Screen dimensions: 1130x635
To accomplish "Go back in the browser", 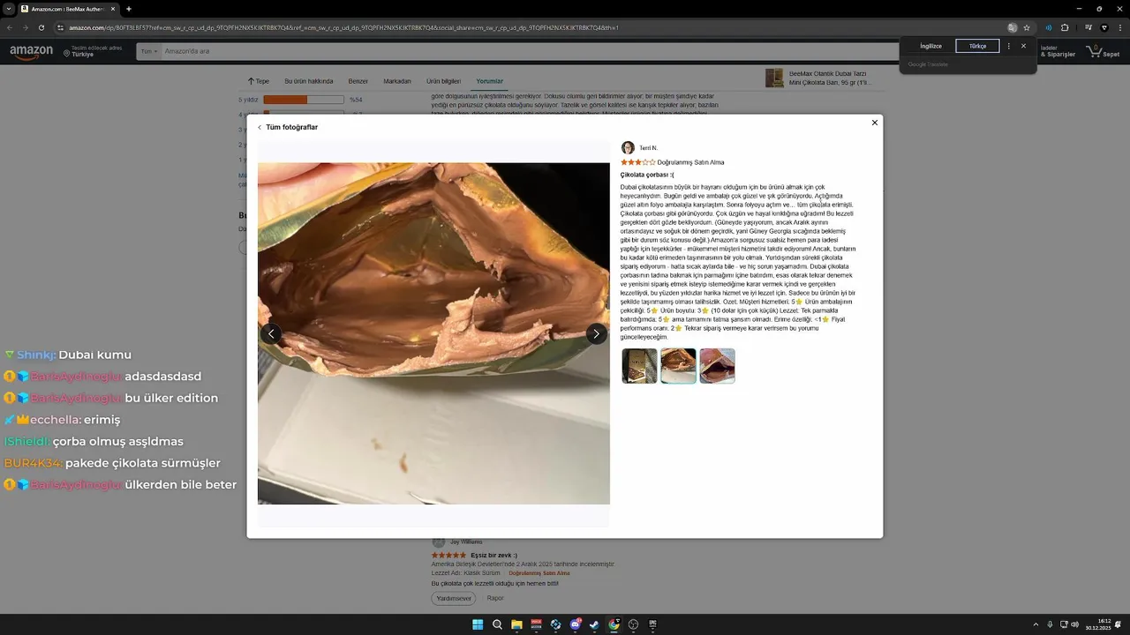I will click(10, 27).
